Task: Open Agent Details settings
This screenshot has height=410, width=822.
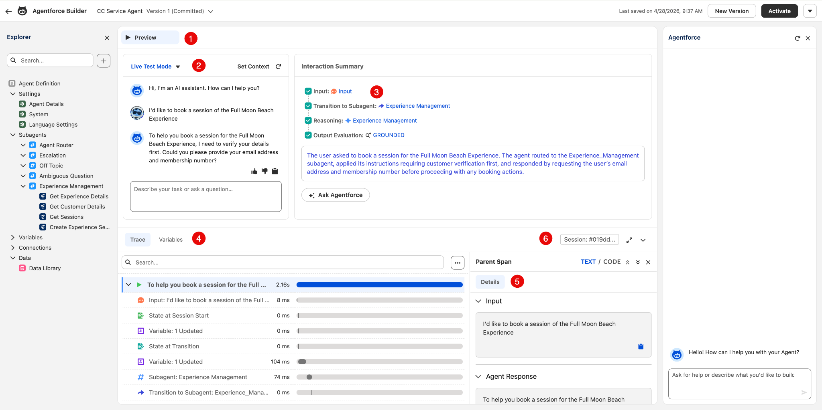Action: coord(46,104)
